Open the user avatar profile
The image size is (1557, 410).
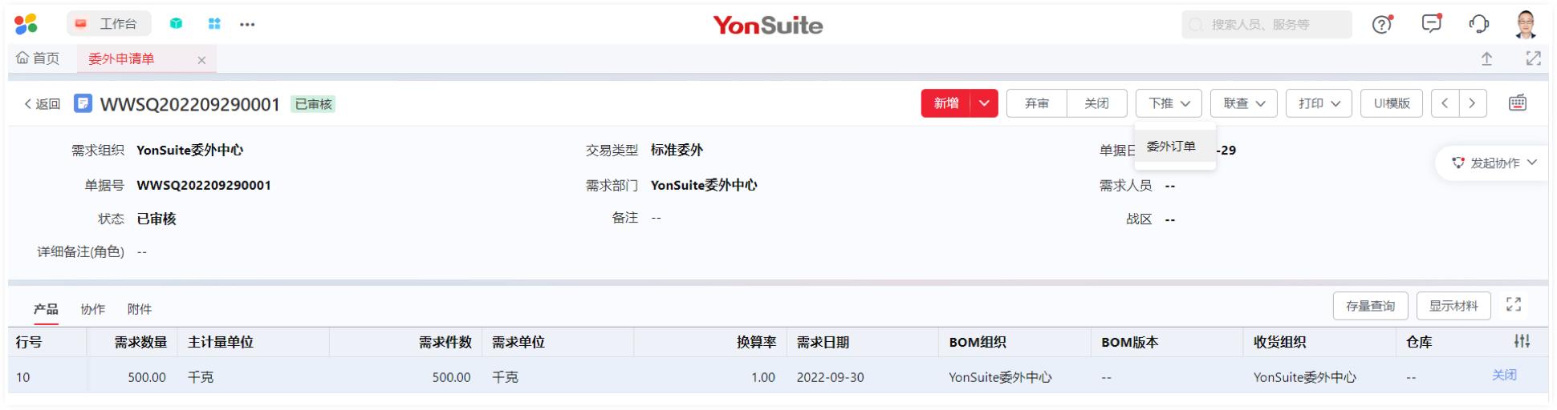coord(1526,24)
